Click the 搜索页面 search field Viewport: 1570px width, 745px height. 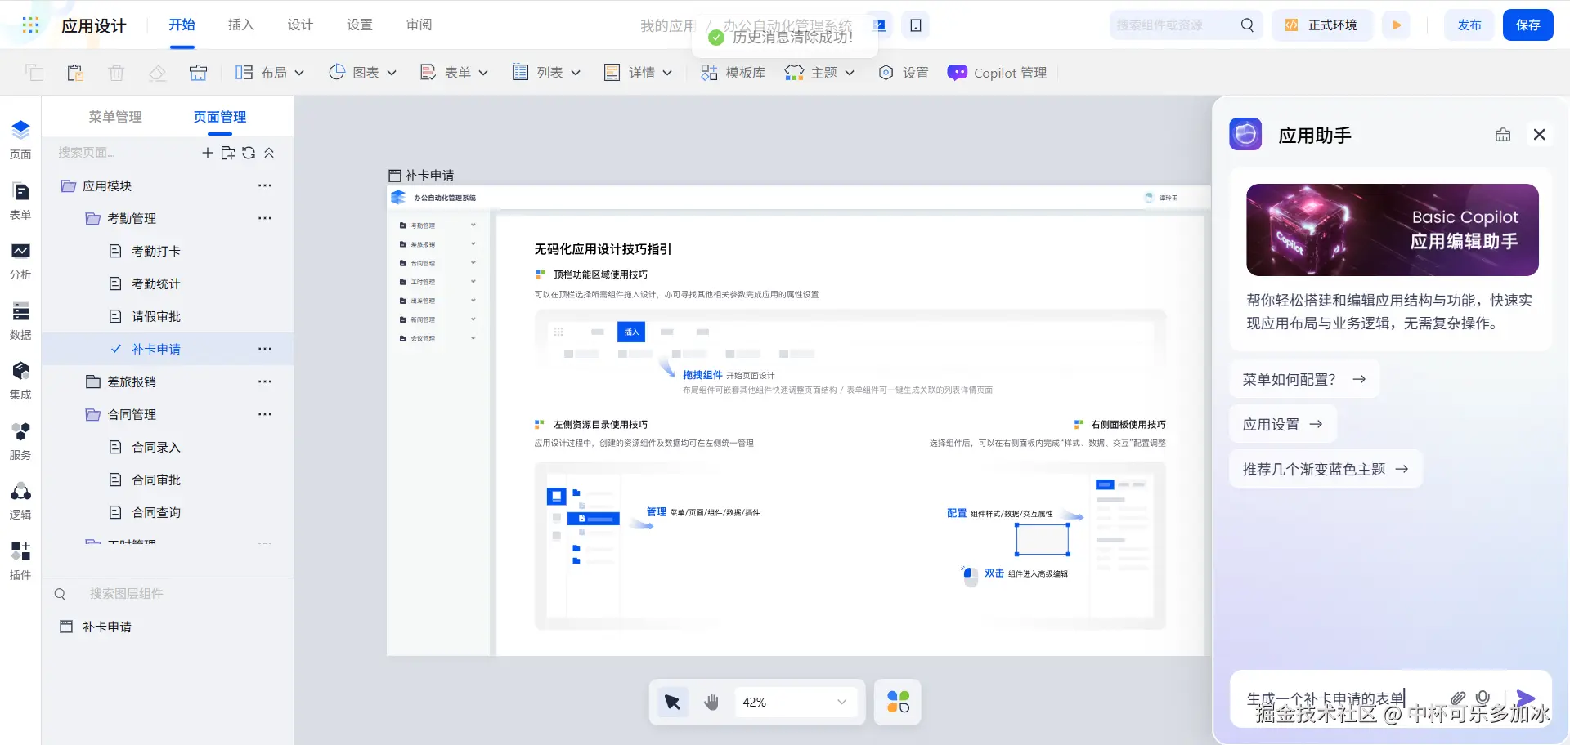tap(123, 153)
